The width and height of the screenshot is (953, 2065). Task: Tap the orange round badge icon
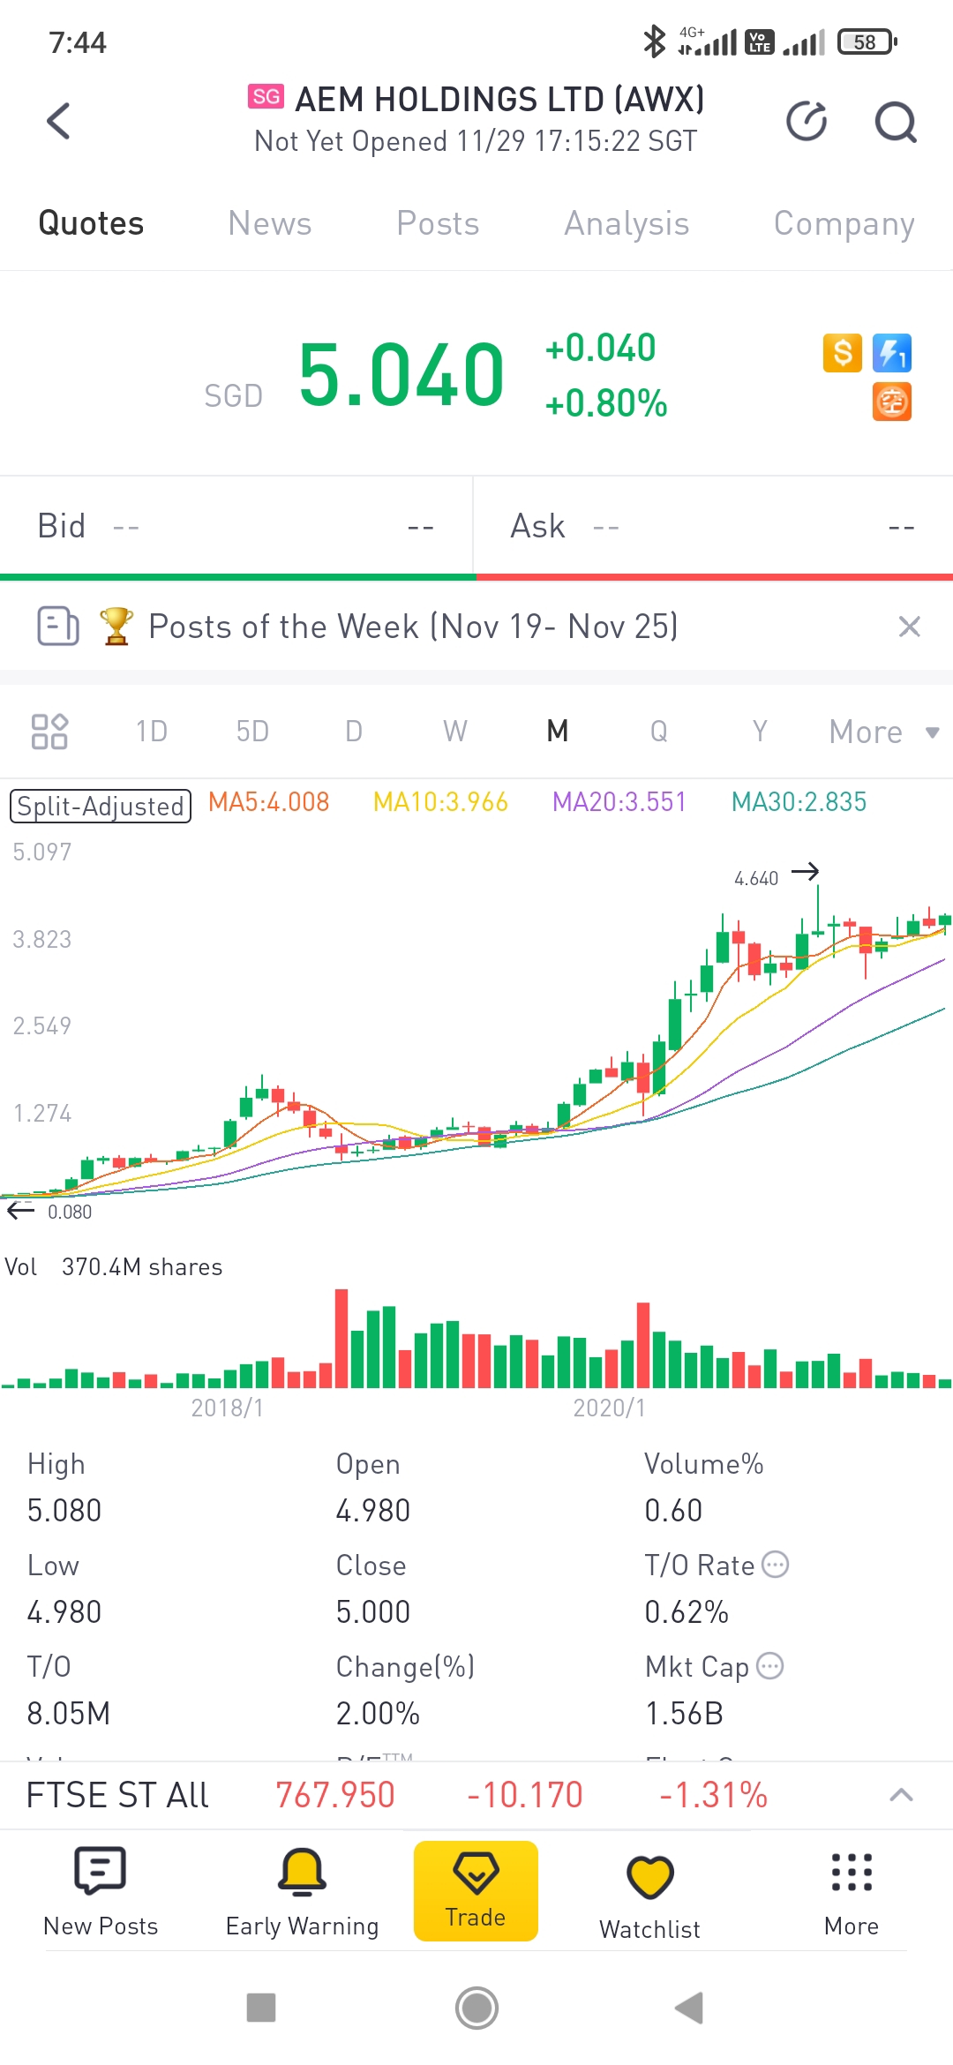(x=892, y=402)
